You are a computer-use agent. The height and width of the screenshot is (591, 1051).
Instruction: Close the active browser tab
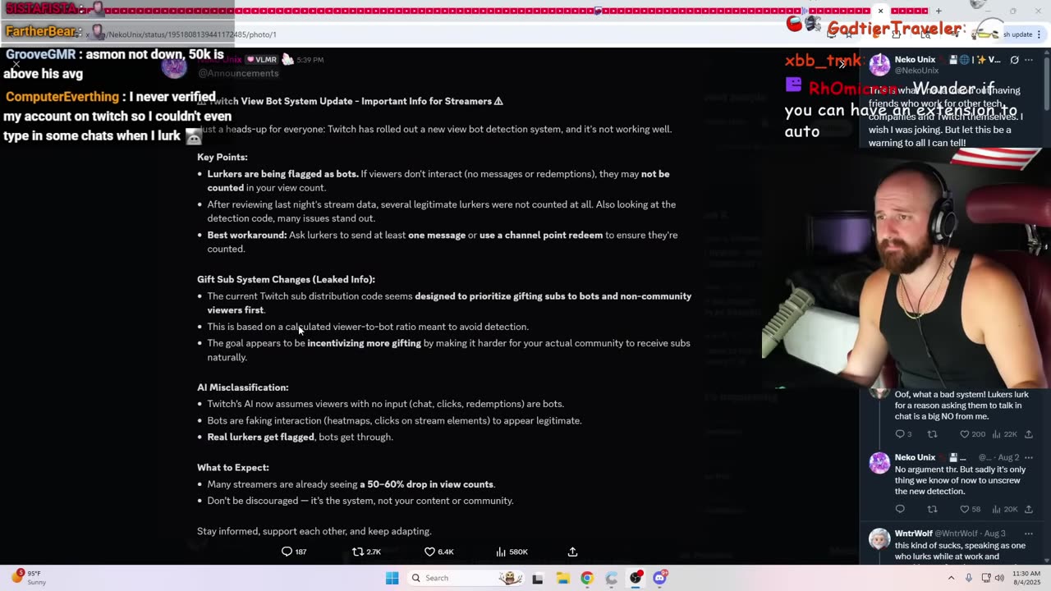[880, 11]
